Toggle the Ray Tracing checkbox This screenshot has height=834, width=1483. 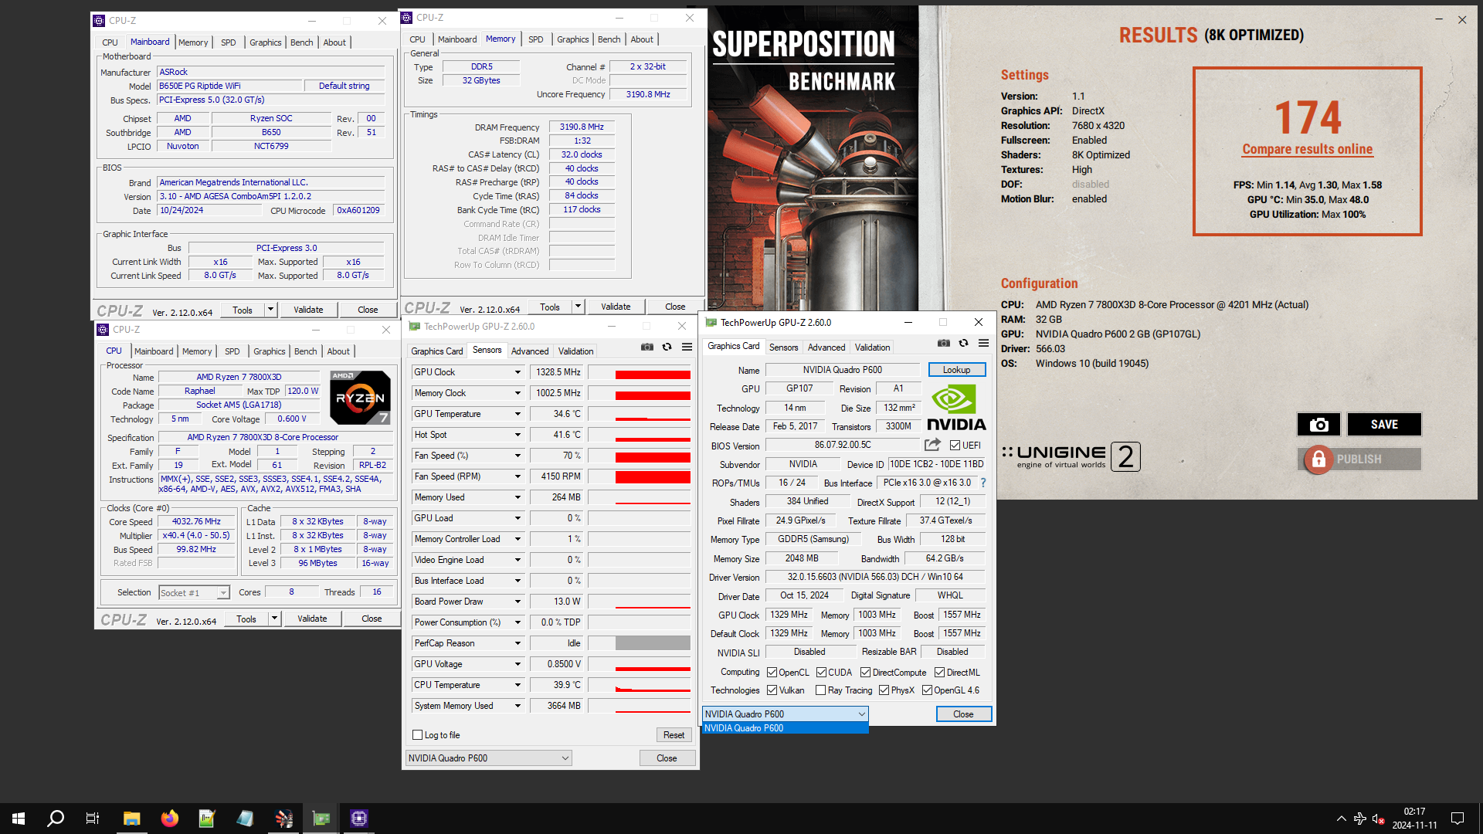(820, 690)
